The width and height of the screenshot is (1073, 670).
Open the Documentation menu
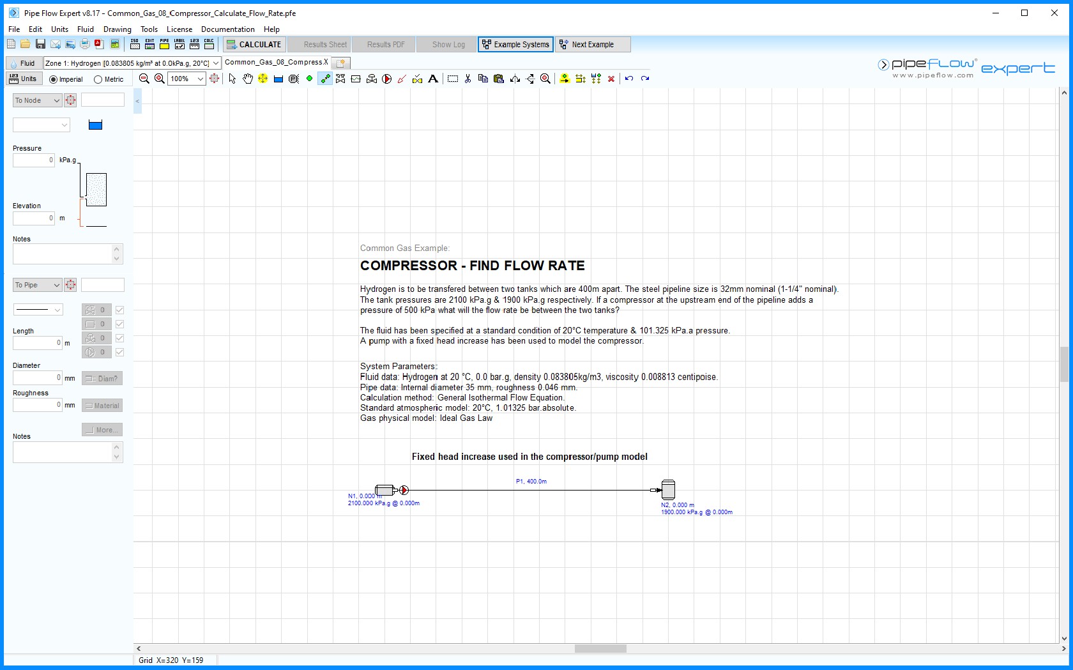click(x=228, y=29)
